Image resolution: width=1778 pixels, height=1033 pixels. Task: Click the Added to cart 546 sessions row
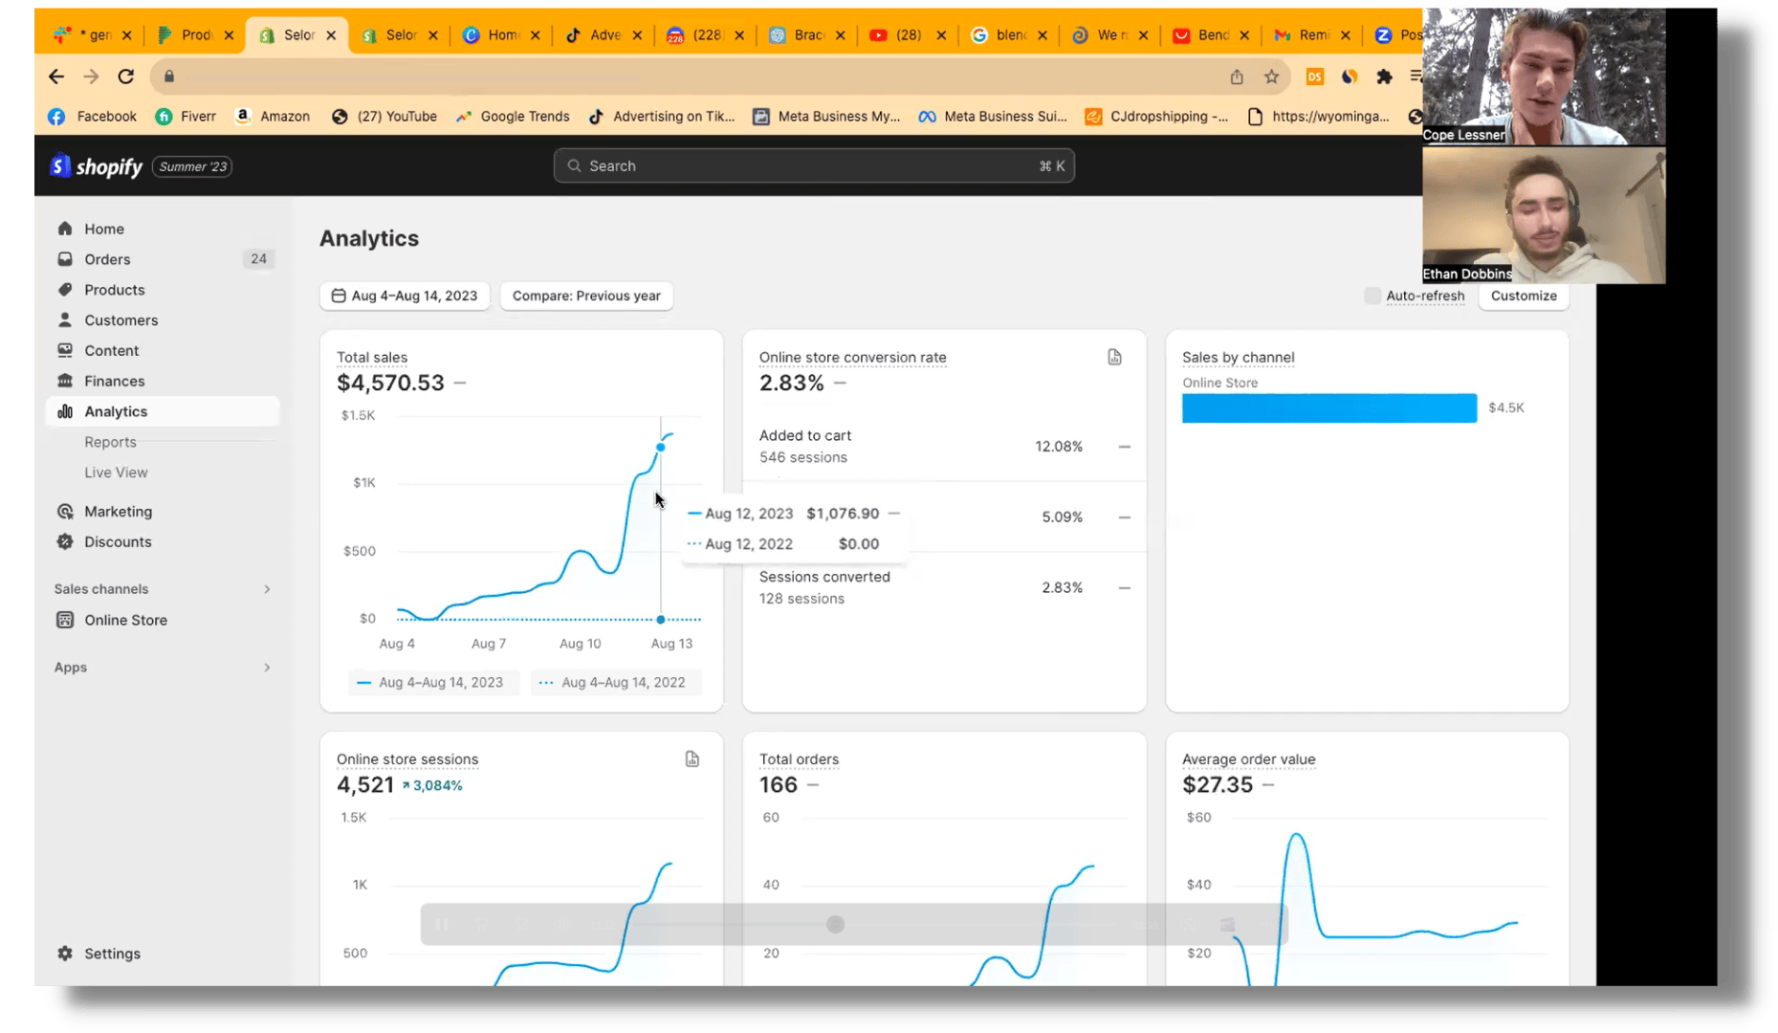tap(944, 446)
